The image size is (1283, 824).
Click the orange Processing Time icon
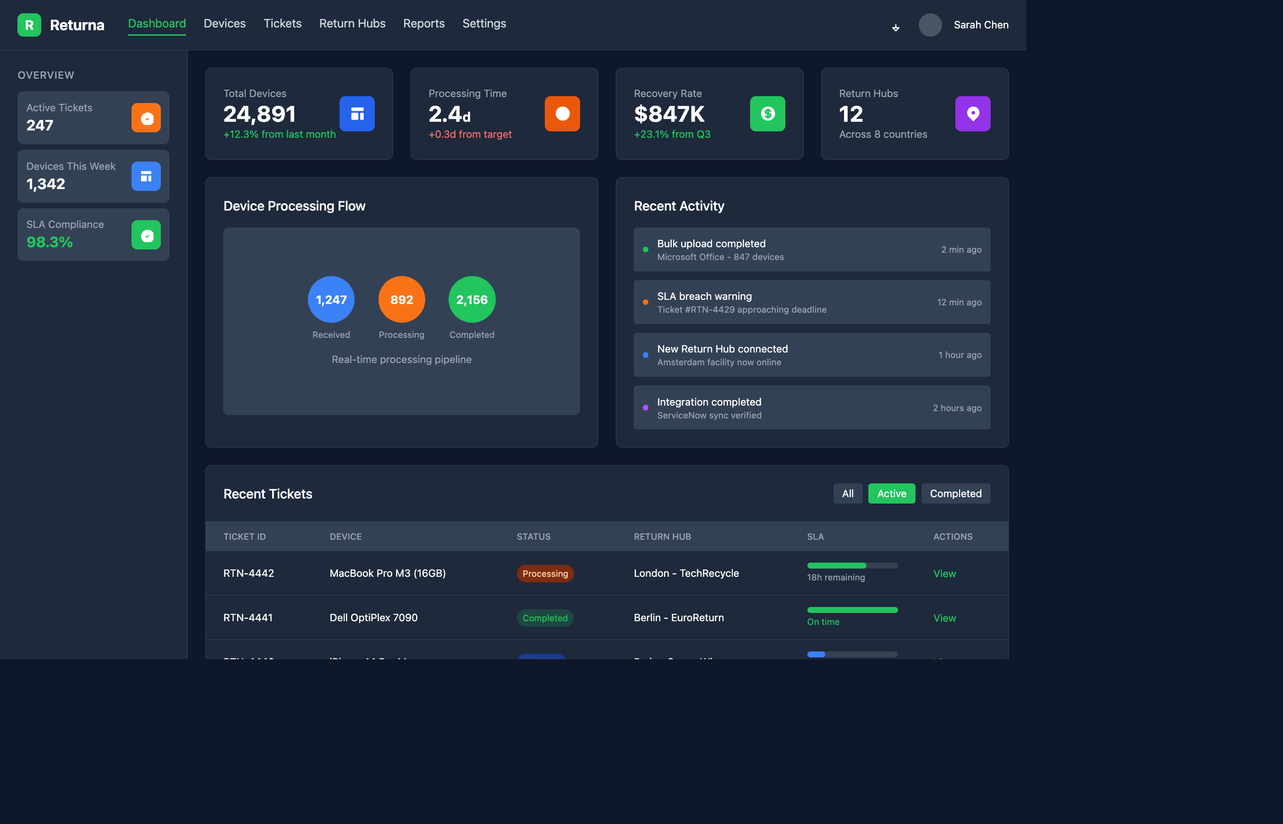pyautogui.click(x=562, y=114)
